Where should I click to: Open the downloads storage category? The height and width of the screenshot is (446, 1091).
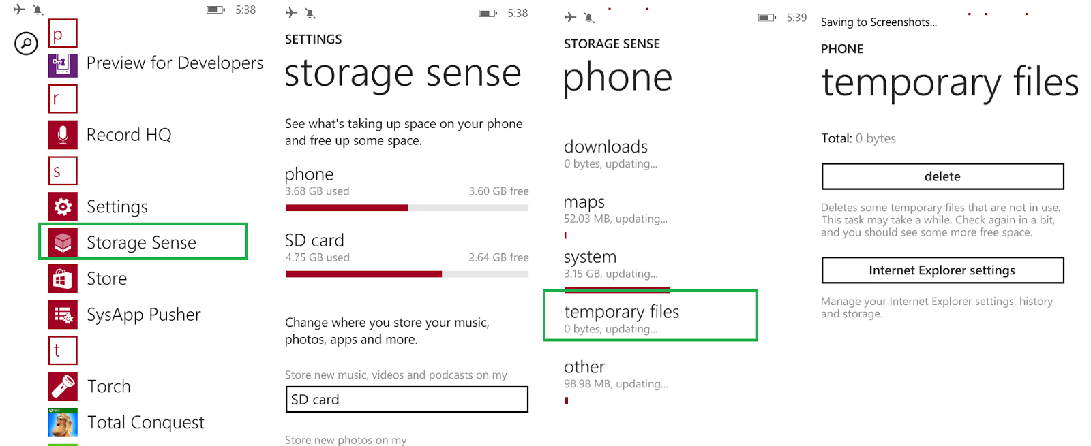tap(606, 153)
